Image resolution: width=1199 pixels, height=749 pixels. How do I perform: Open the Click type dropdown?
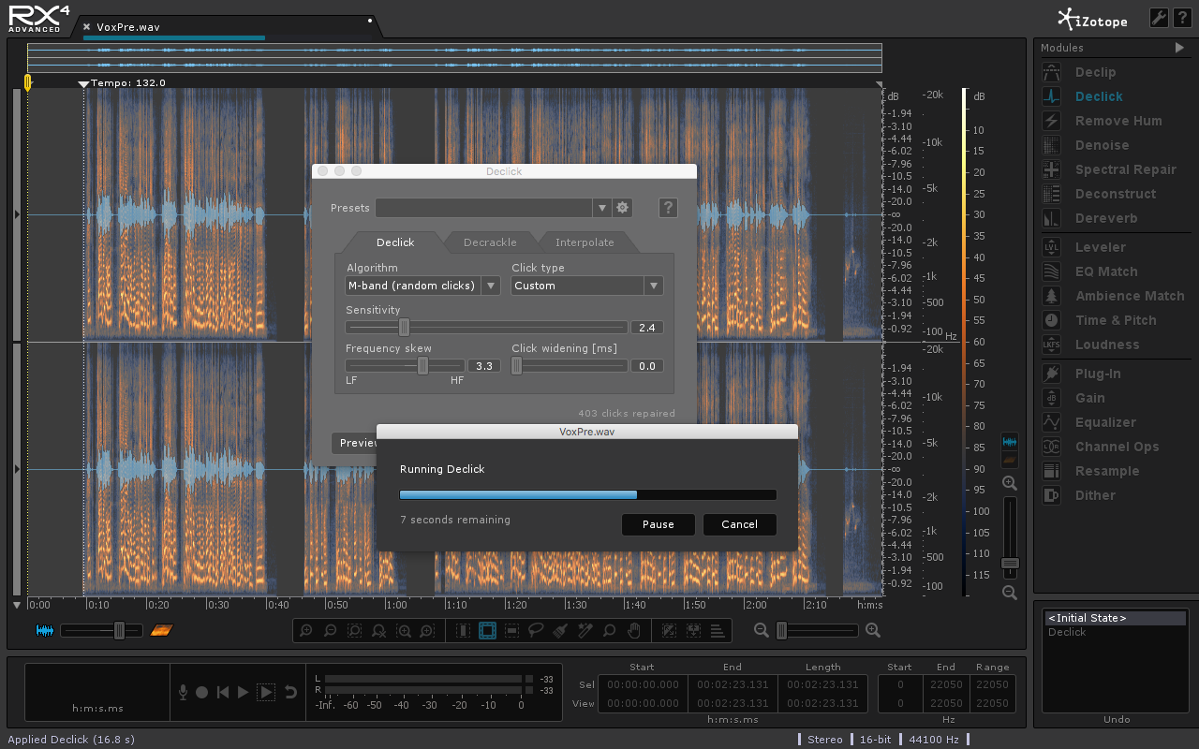click(x=587, y=286)
